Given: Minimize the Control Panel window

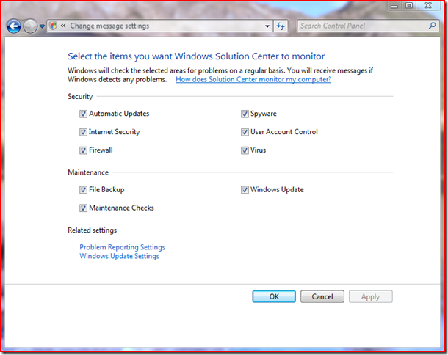Looking at the screenshot, I should coord(394,6).
